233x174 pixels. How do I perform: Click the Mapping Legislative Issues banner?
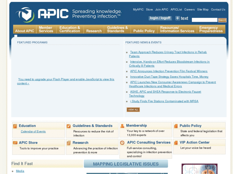click(126, 164)
